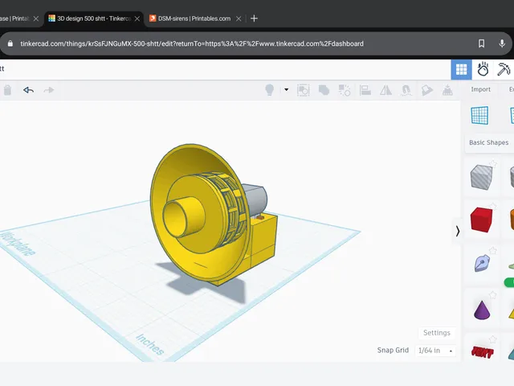This screenshot has height=386, width=514.
Task: Favorite the purple Cone with its star
Action: click(492, 295)
